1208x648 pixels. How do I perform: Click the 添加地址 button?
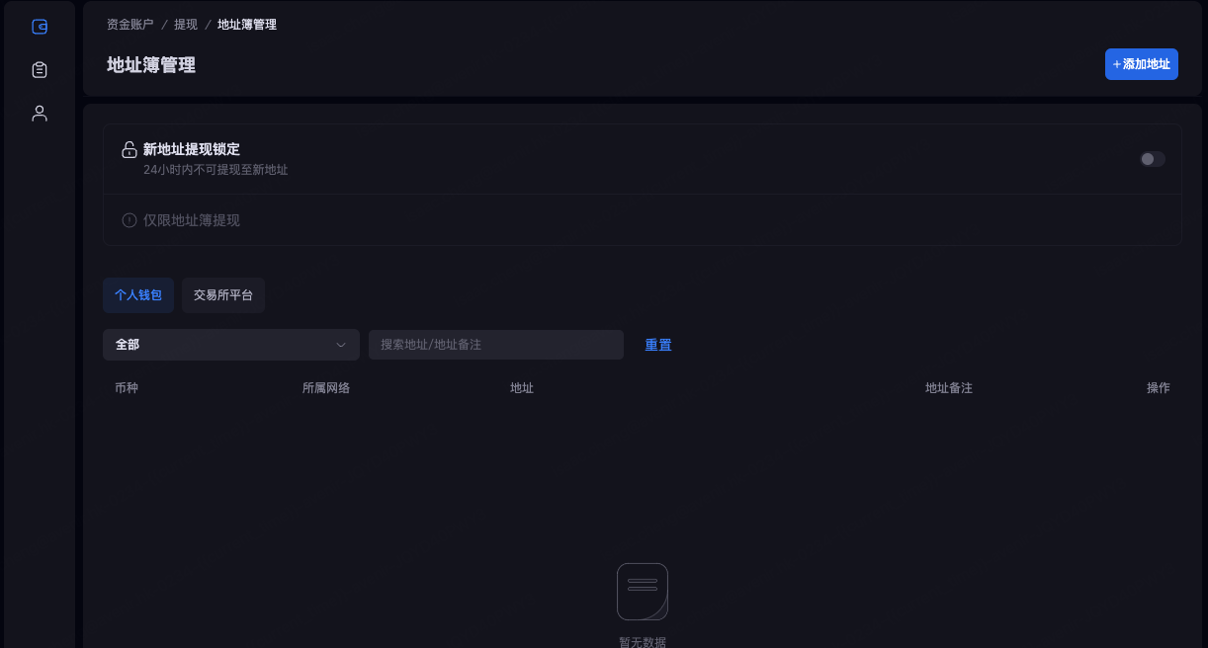click(1141, 64)
